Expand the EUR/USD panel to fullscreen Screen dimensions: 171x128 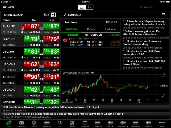click(x=65, y=15)
